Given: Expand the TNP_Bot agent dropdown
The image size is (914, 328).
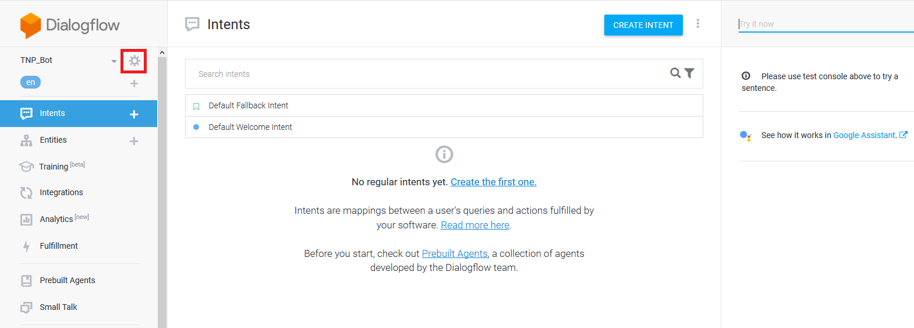Looking at the screenshot, I should point(114,61).
